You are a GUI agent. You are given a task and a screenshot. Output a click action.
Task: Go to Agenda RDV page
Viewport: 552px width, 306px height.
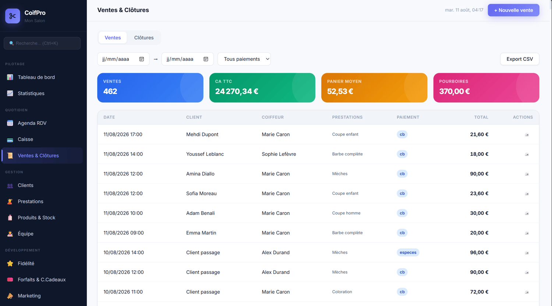point(42,123)
